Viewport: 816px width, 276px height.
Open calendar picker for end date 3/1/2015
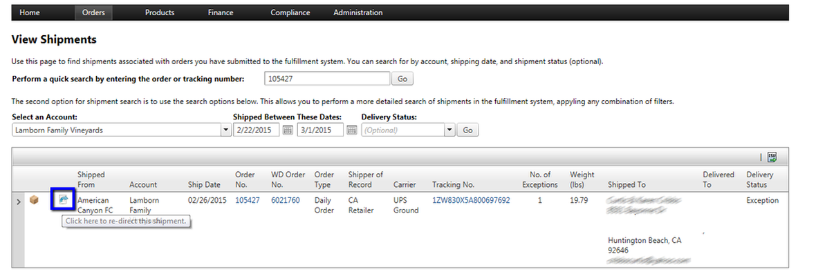(352, 130)
